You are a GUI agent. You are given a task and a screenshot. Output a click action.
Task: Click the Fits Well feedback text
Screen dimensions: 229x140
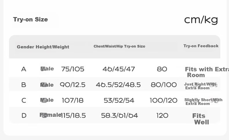coord(201,119)
